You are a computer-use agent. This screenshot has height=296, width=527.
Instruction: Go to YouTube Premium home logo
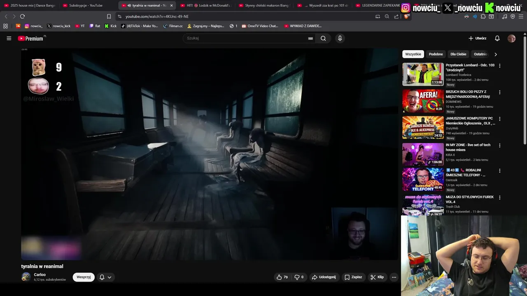click(x=30, y=38)
